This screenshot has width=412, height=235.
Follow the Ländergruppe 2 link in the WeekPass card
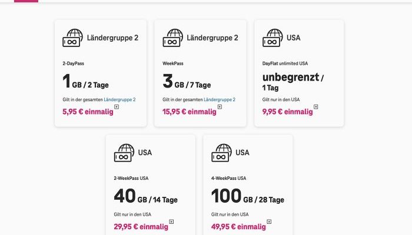pos(220,99)
